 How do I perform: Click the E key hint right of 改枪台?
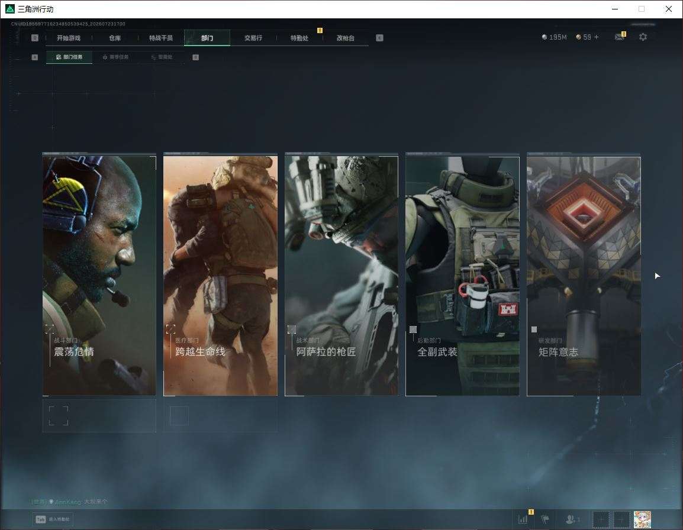(379, 38)
